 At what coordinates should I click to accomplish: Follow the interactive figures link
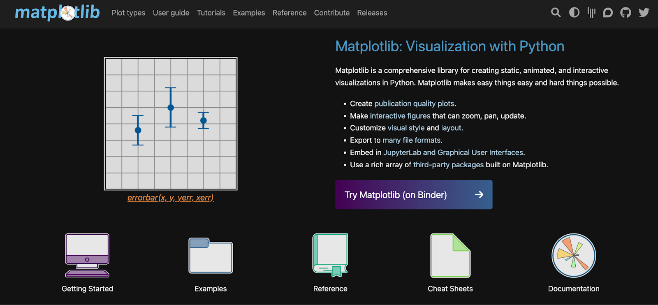400,116
